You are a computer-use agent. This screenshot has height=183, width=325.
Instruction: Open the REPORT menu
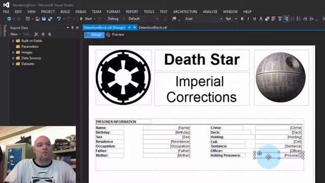pyautogui.click(x=132, y=12)
